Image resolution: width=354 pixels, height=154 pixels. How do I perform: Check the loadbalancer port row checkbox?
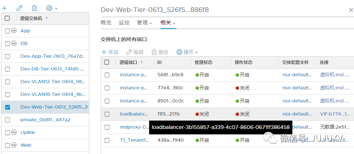pos(107,114)
